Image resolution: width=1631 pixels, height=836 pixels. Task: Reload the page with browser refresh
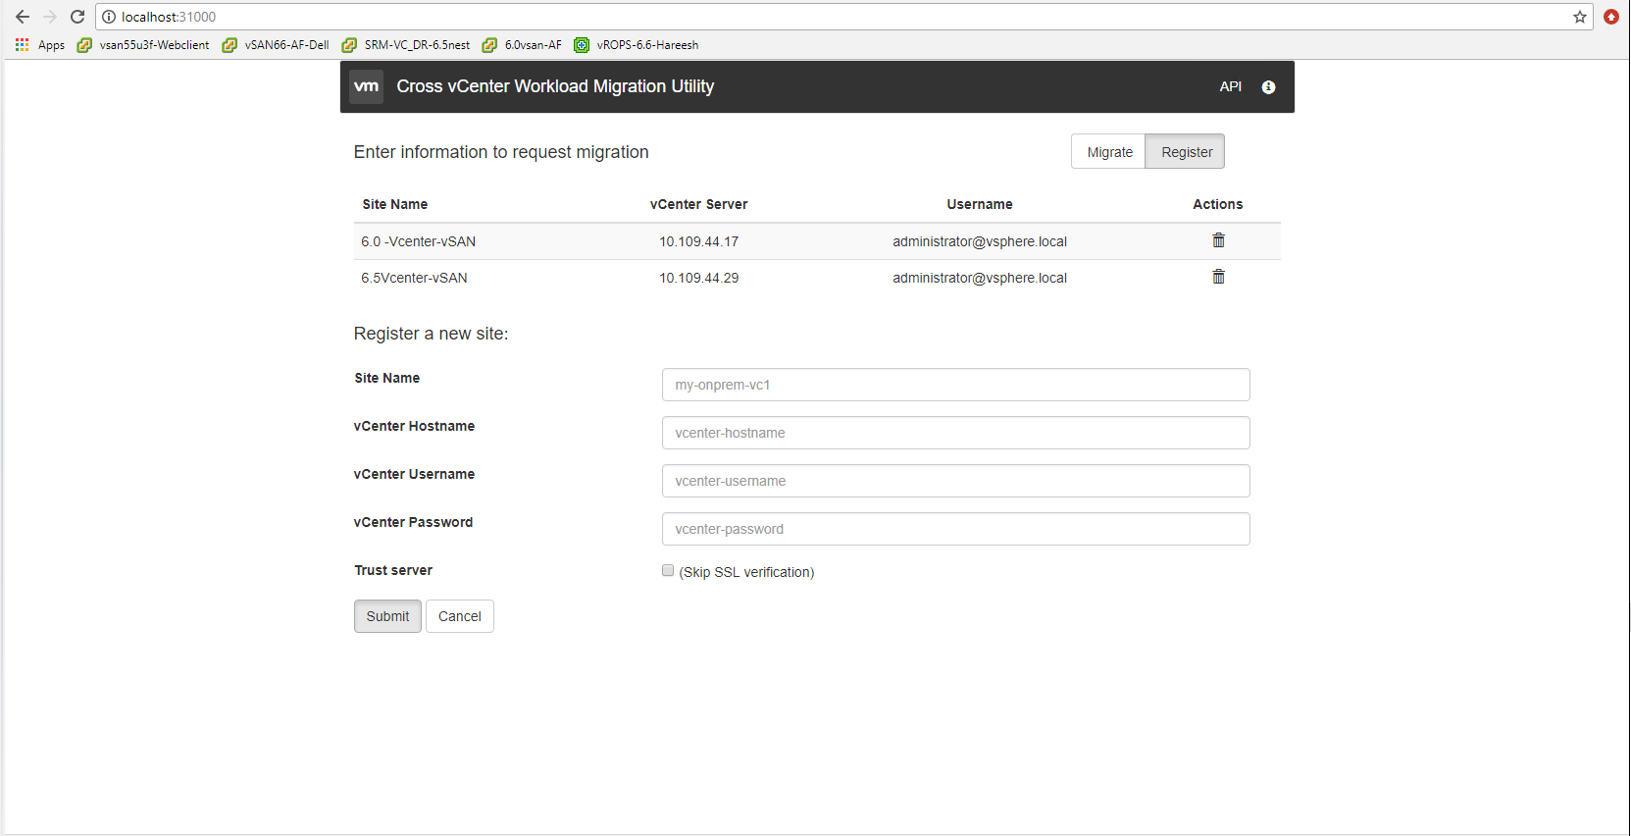(77, 17)
